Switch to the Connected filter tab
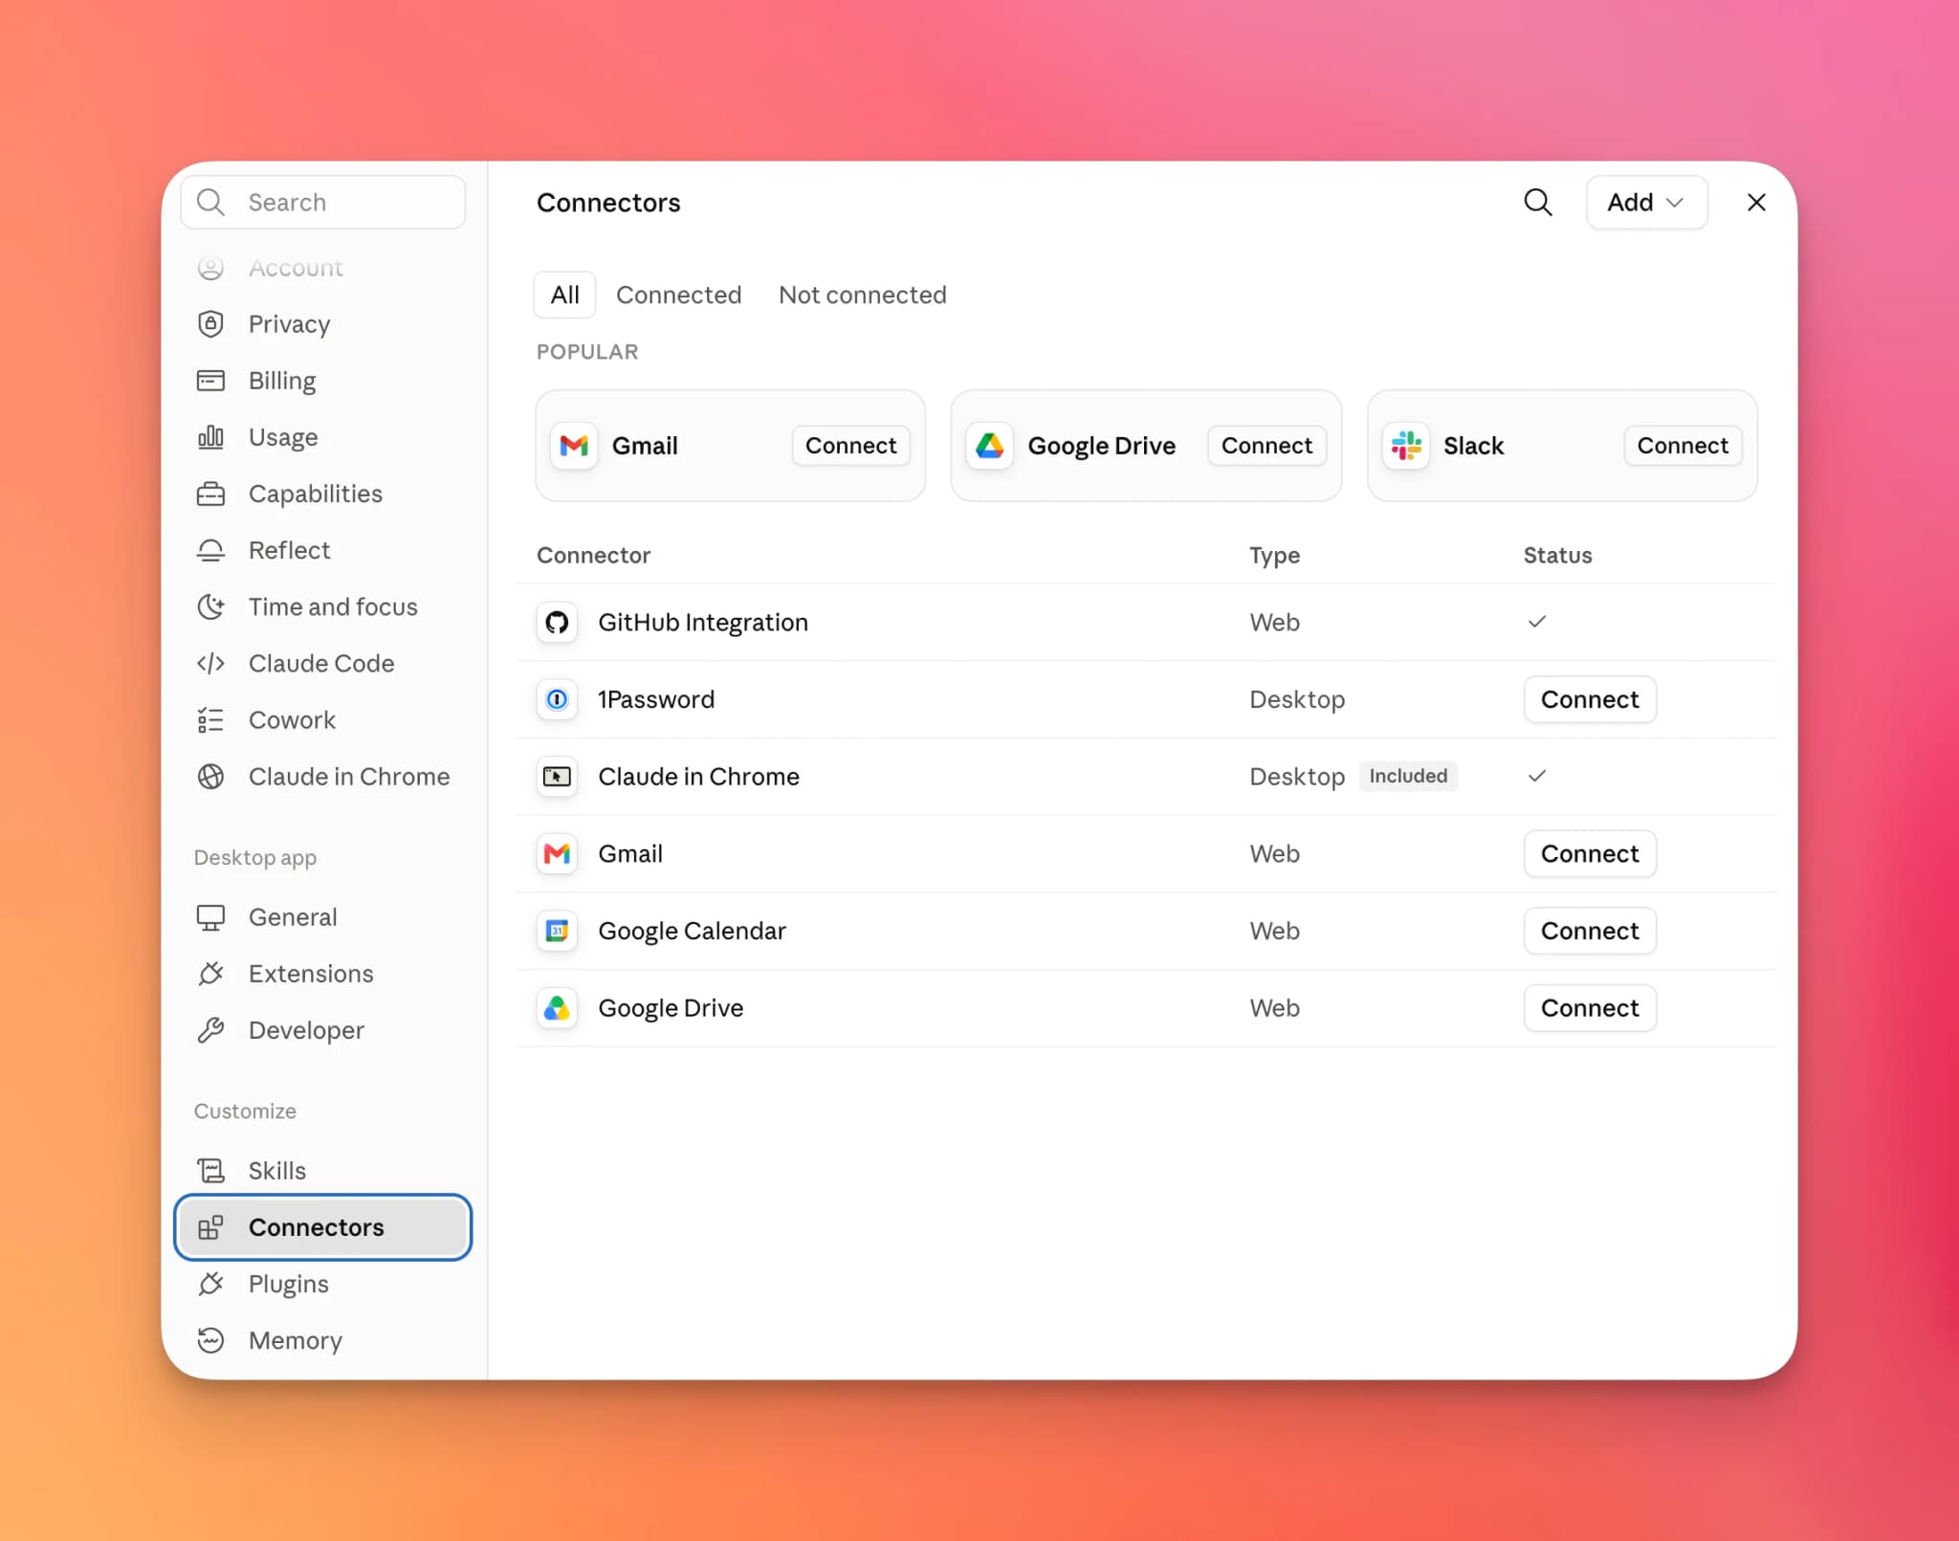 pos(678,295)
